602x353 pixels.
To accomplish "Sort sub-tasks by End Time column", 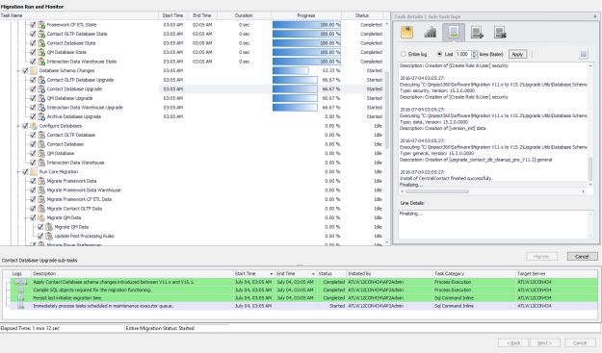I will [x=296, y=274].
